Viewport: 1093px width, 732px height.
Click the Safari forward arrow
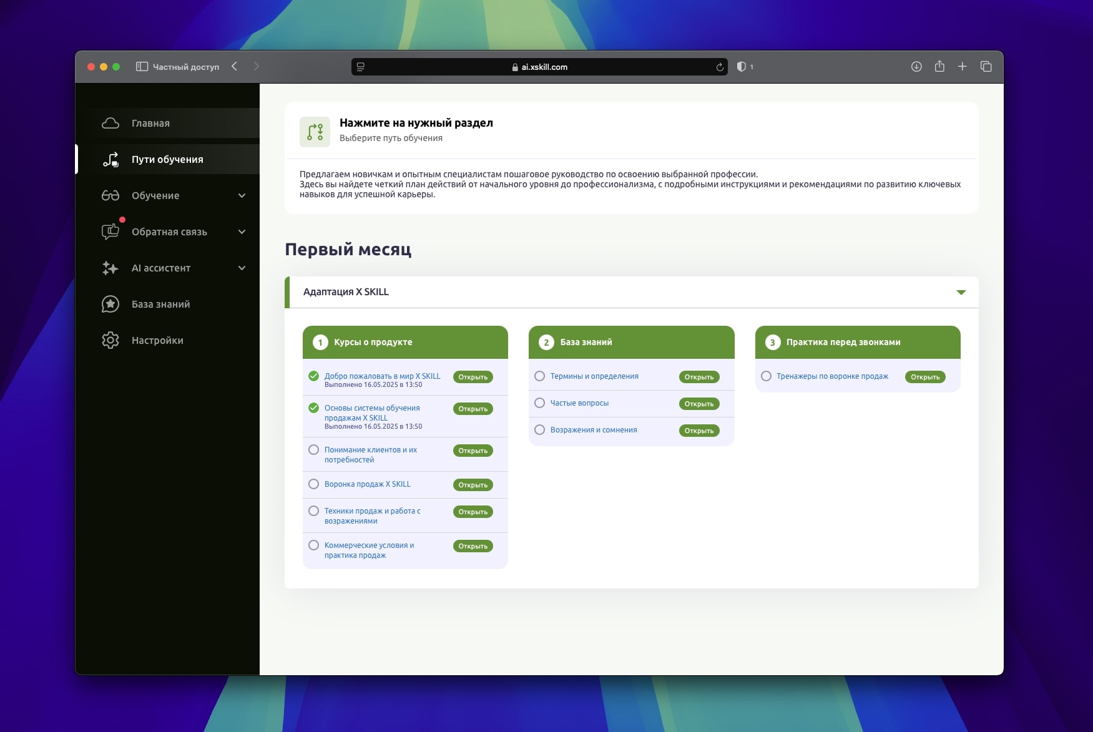click(256, 66)
